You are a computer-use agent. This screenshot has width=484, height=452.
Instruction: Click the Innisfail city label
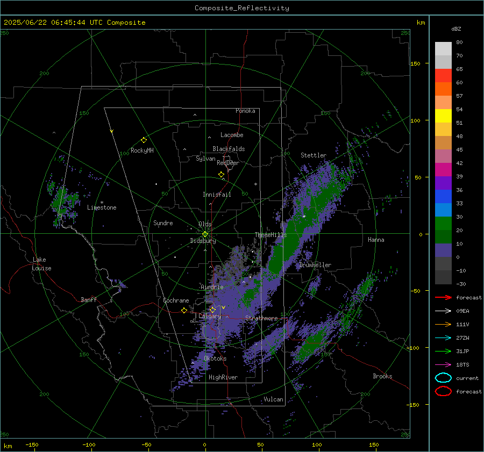click(x=217, y=195)
